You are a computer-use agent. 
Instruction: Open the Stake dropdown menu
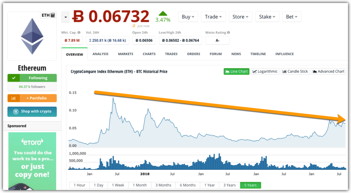coord(267,17)
